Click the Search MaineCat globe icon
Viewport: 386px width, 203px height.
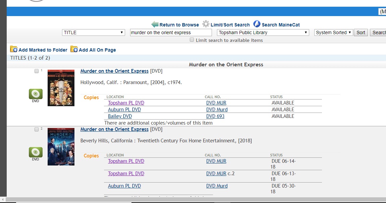257,24
